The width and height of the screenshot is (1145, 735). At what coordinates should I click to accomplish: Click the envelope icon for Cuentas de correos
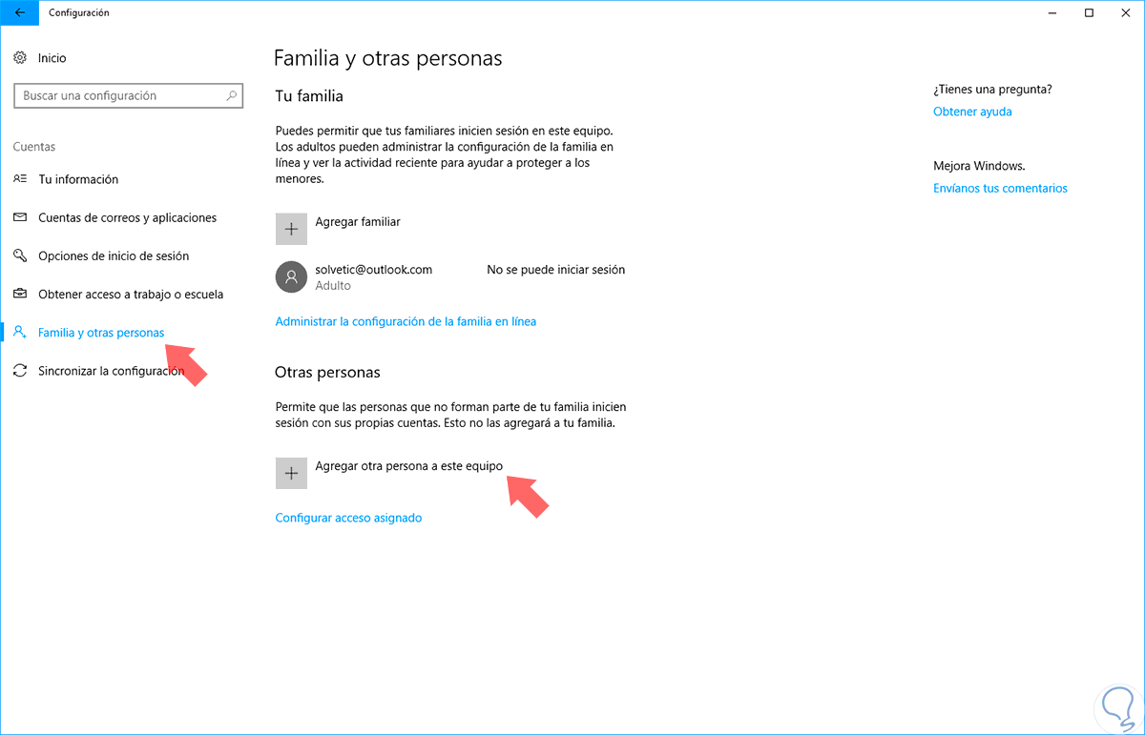coord(20,218)
